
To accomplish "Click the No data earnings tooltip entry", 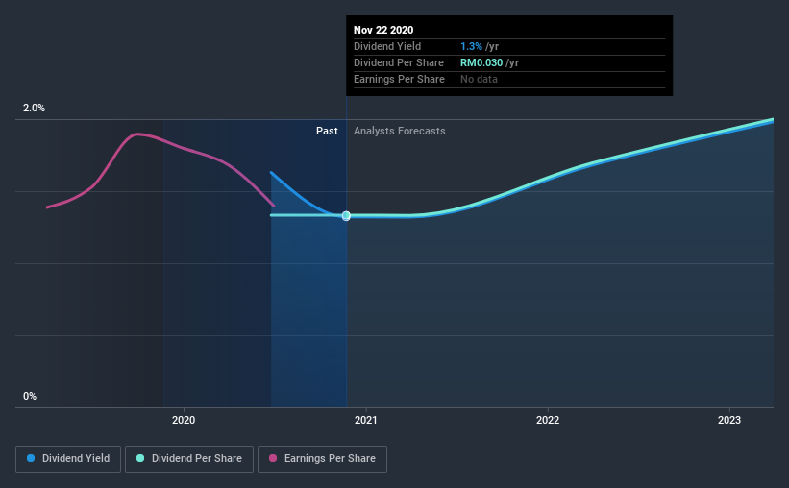I will pyautogui.click(x=479, y=79).
